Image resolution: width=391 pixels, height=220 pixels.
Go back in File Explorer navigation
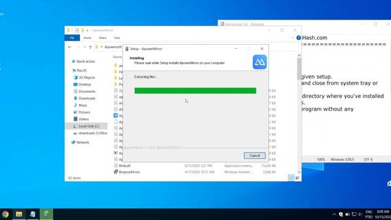coord(70,47)
